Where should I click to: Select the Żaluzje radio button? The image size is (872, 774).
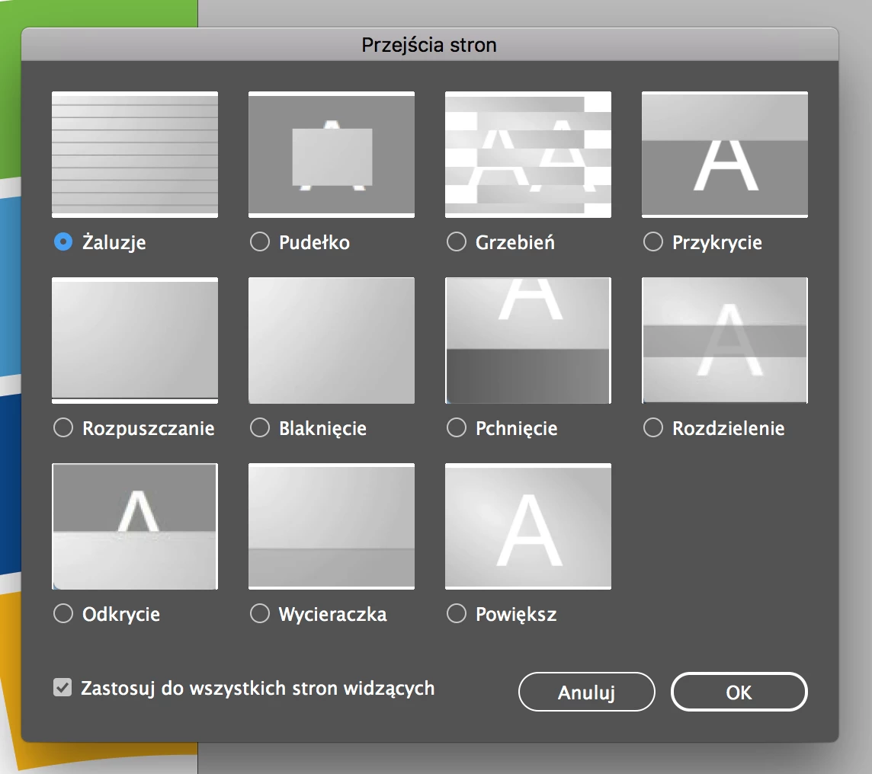coord(63,241)
